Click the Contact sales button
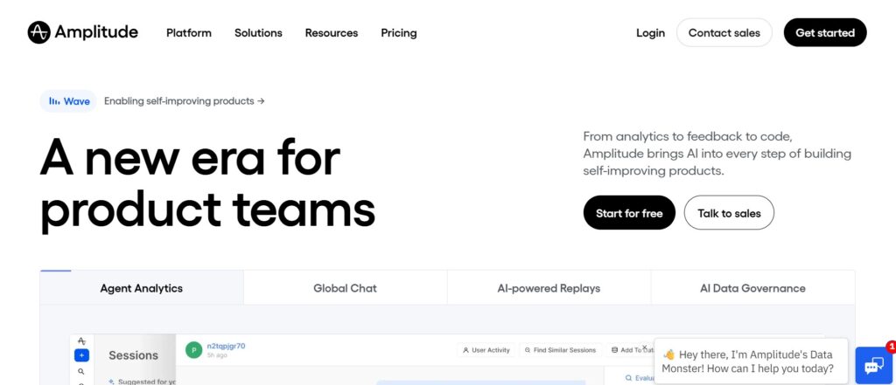This screenshot has height=385, width=896. (x=724, y=32)
